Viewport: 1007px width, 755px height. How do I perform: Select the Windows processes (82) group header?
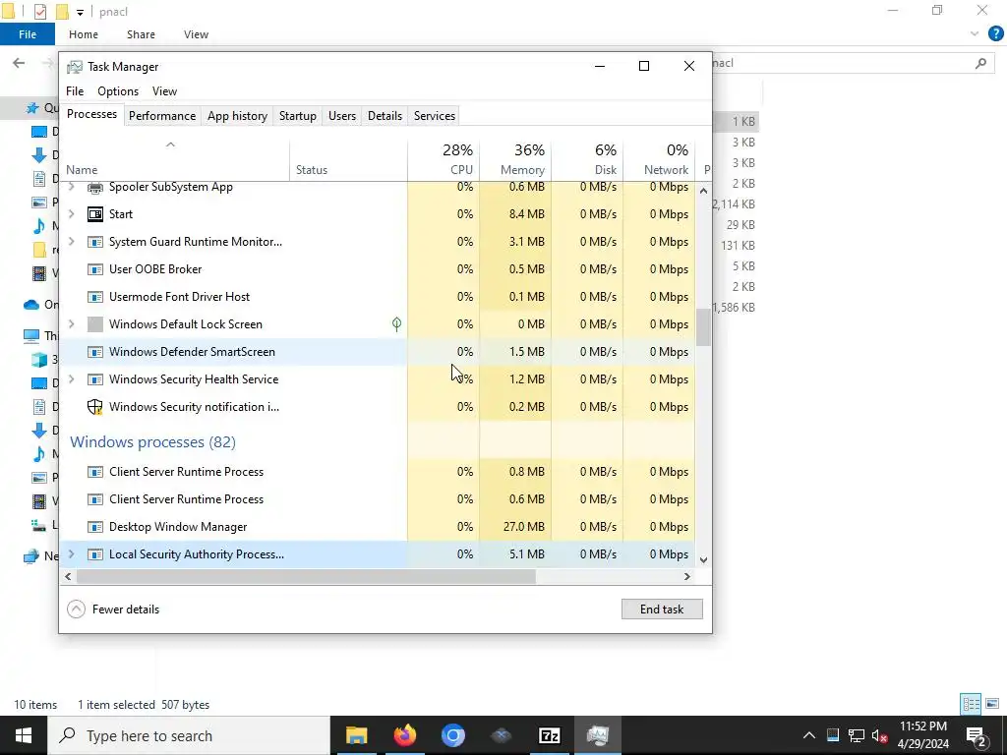click(x=152, y=442)
